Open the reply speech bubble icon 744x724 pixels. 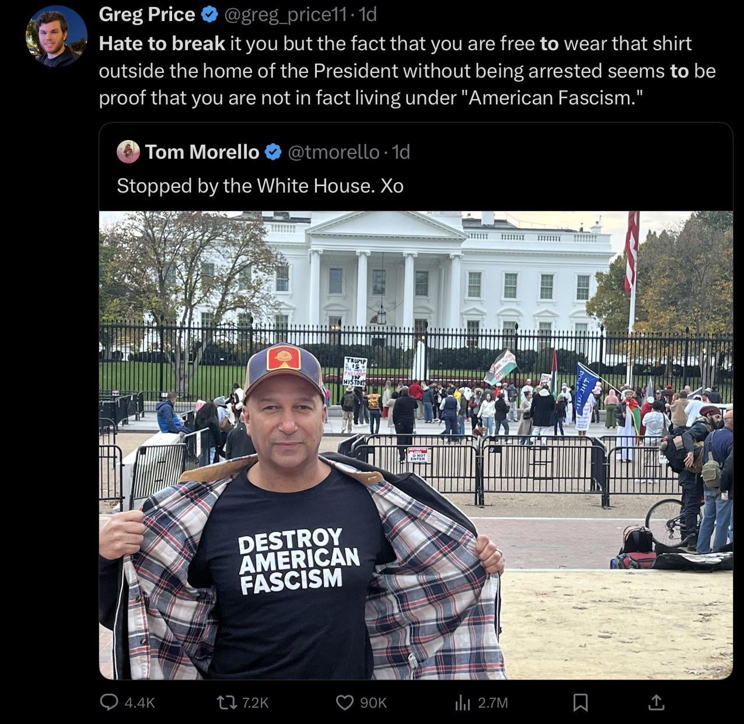click(x=109, y=702)
